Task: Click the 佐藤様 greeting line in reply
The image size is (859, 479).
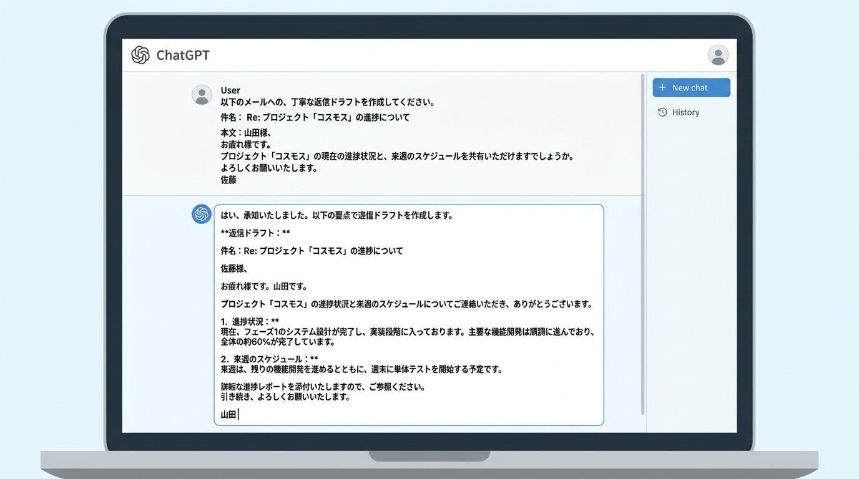Action: (234, 268)
